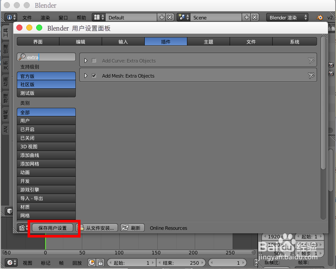Open preferences editor type selector arrows
The image size is (336, 269).
(x=27, y=228)
